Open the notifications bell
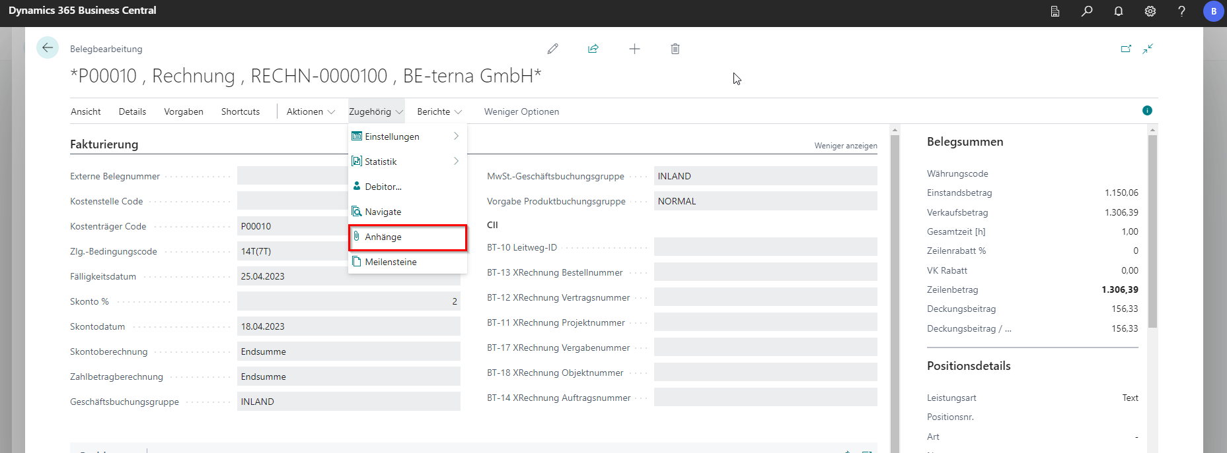 pos(1119,11)
